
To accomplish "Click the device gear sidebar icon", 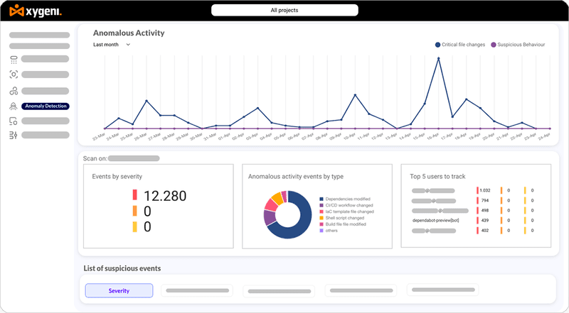I will tap(14, 121).
